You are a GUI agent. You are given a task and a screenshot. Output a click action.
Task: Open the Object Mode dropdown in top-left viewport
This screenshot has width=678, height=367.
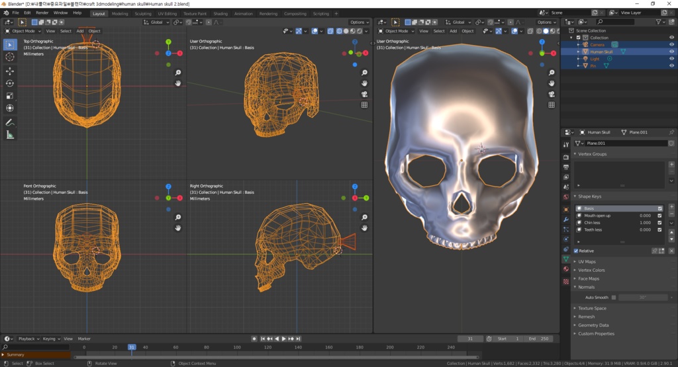(x=23, y=31)
